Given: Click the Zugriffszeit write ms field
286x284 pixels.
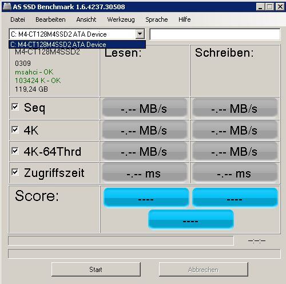Looking at the screenshot, I should point(235,173).
